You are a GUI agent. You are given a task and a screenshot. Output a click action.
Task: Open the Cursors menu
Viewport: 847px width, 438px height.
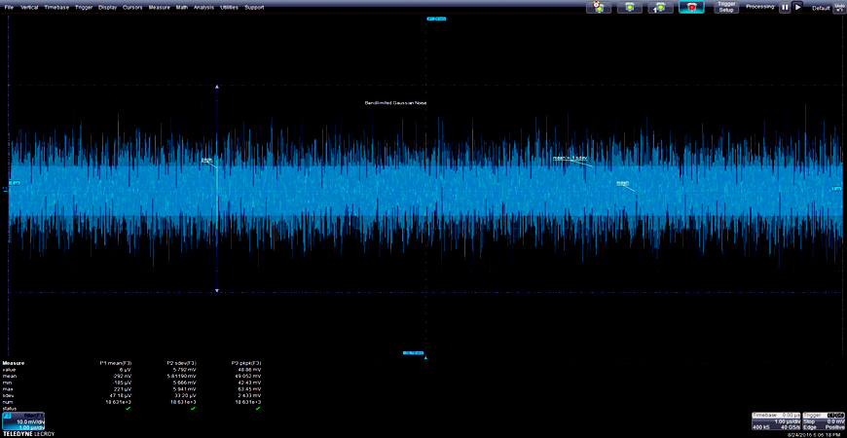click(x=132, y=8)
